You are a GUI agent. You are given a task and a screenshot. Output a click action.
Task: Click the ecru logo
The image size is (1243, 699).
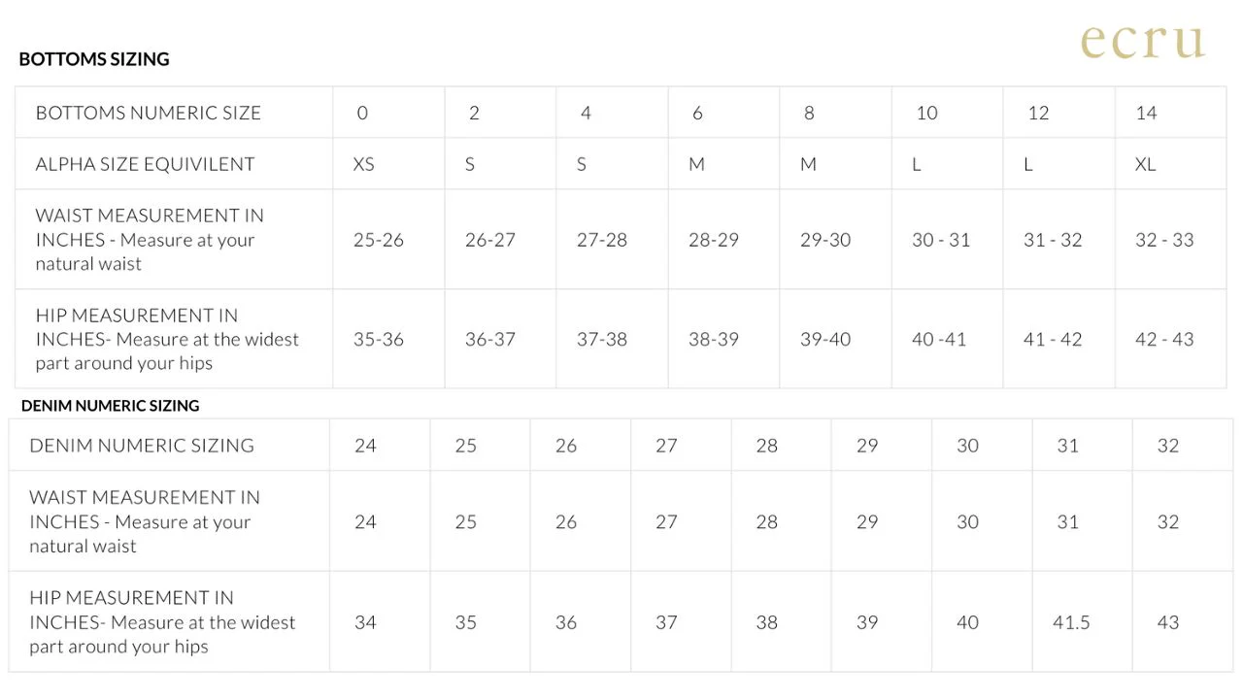coord(1143,42)
